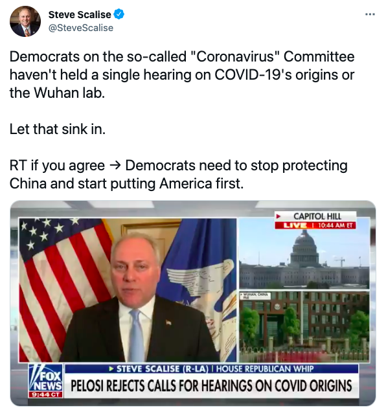The width and height of the screenshot is (386, 419).
Task: Click the Steve Scalise (R-LA) name bar
Action: [211, 368]
